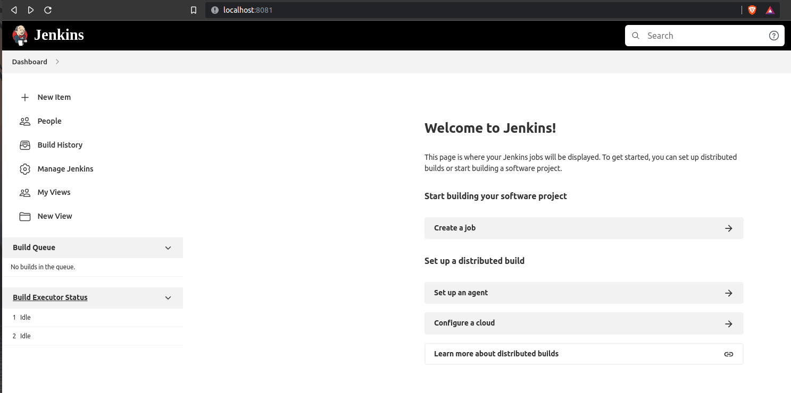
Task: Open the New View link
Action: click(55, 216)
